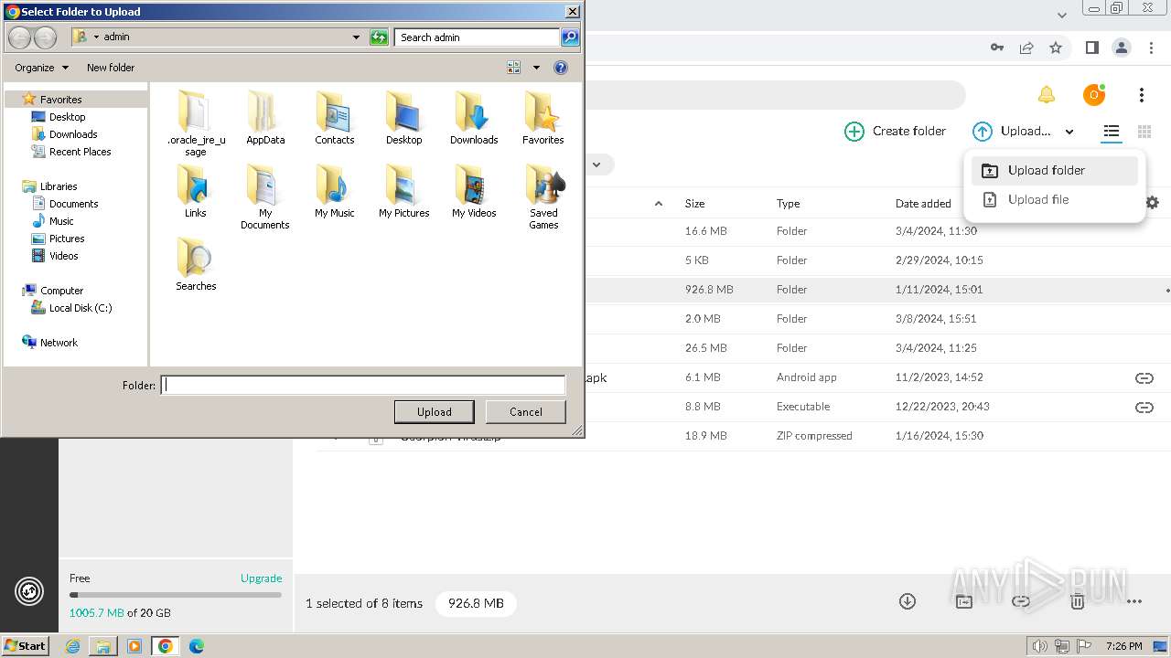Open Chrome share page icon
Screen dimensions: 1171x658
coord(1026,48)
